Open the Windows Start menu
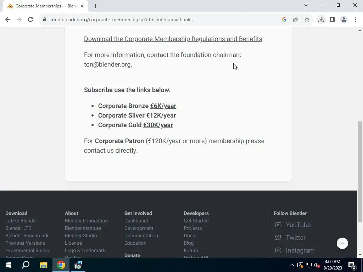The image size is (363, 272). click(9, 265)
